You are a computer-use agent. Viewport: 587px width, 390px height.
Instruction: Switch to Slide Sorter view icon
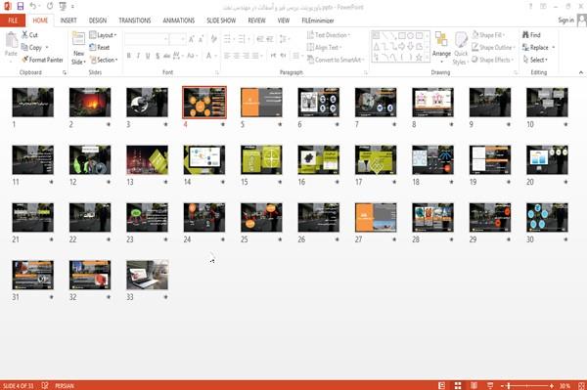[x=458, y=385]
